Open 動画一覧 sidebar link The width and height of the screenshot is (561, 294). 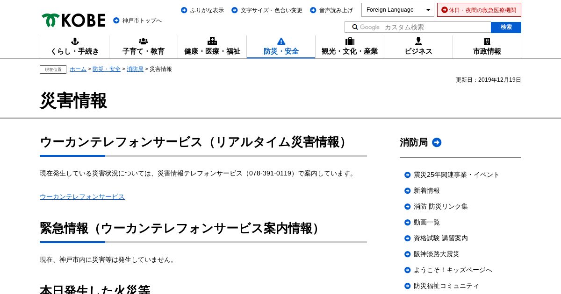(x=427, y=222)
